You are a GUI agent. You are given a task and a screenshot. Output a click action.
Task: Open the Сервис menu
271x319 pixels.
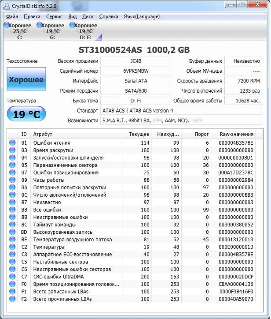point(54,16)
